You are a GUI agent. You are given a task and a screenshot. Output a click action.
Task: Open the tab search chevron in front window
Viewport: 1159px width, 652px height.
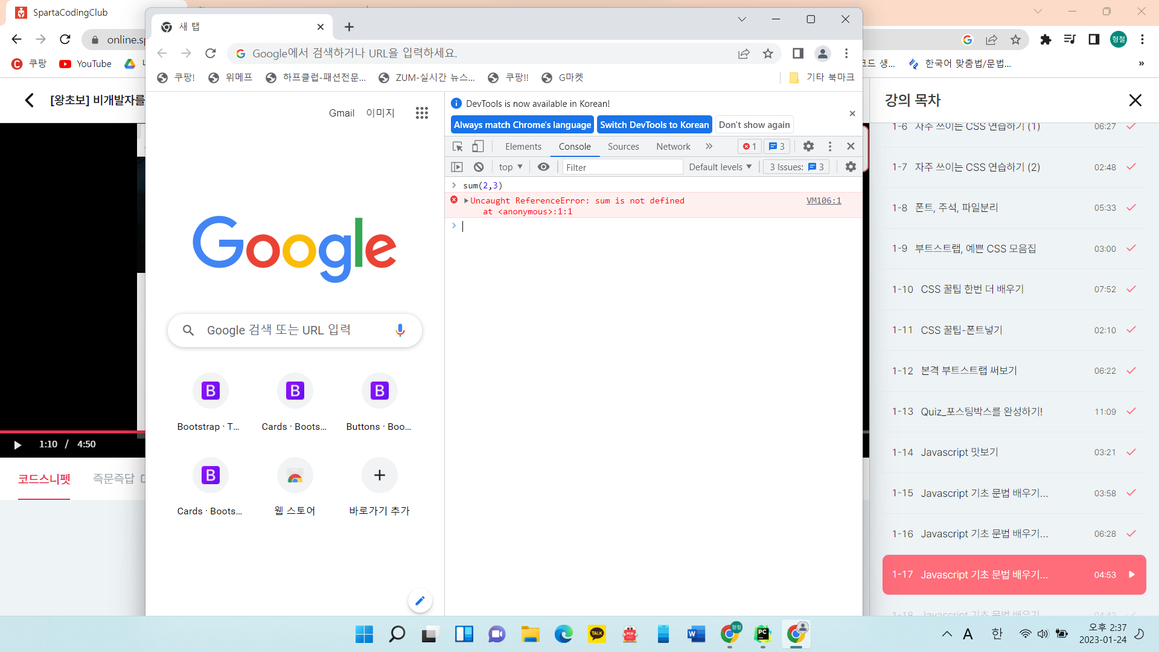click(742, 19)
